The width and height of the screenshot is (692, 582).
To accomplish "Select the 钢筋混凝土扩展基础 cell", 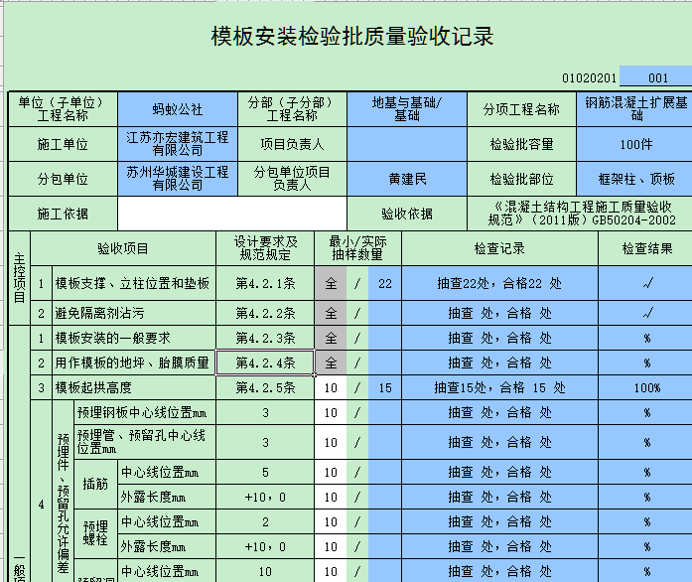I will (634, 109).
